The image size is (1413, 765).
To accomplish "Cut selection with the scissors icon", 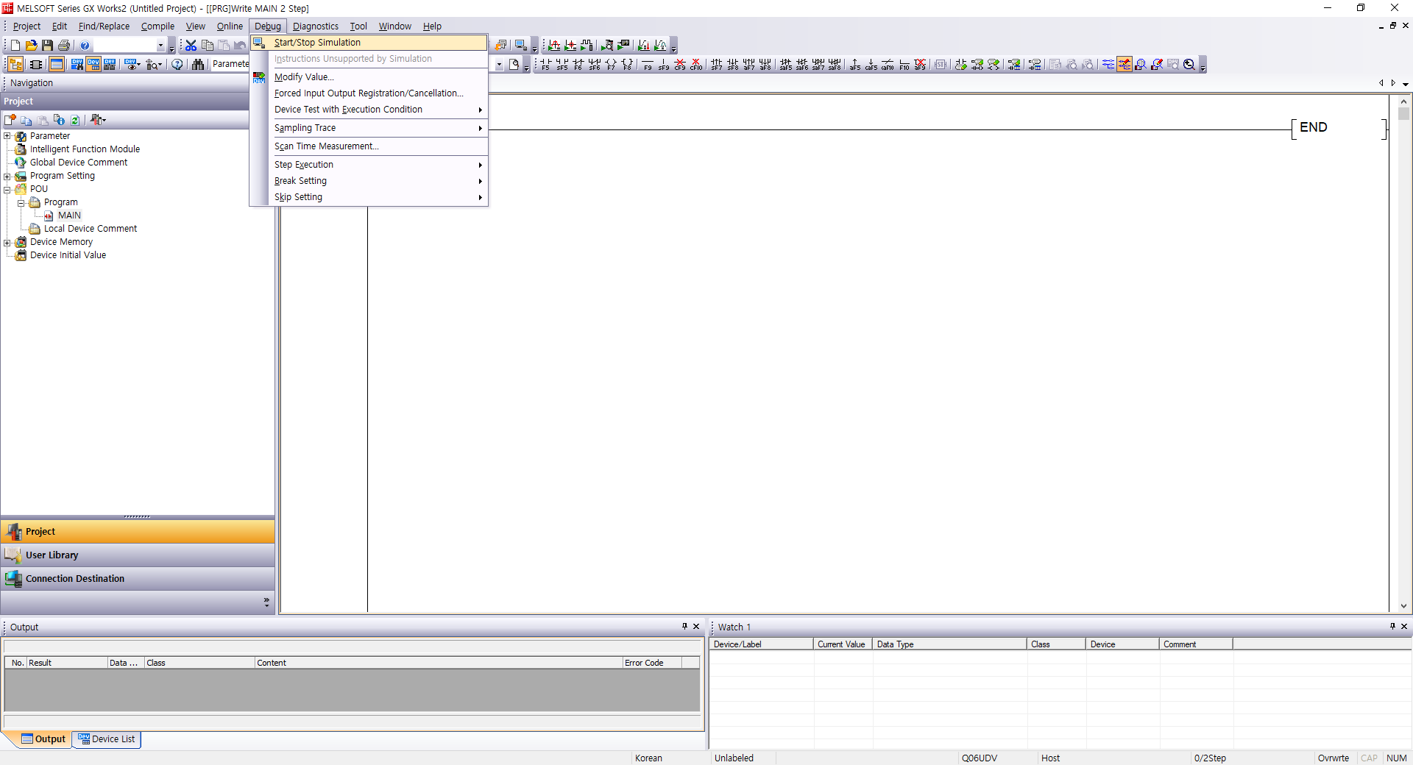I will coord(191,46).
